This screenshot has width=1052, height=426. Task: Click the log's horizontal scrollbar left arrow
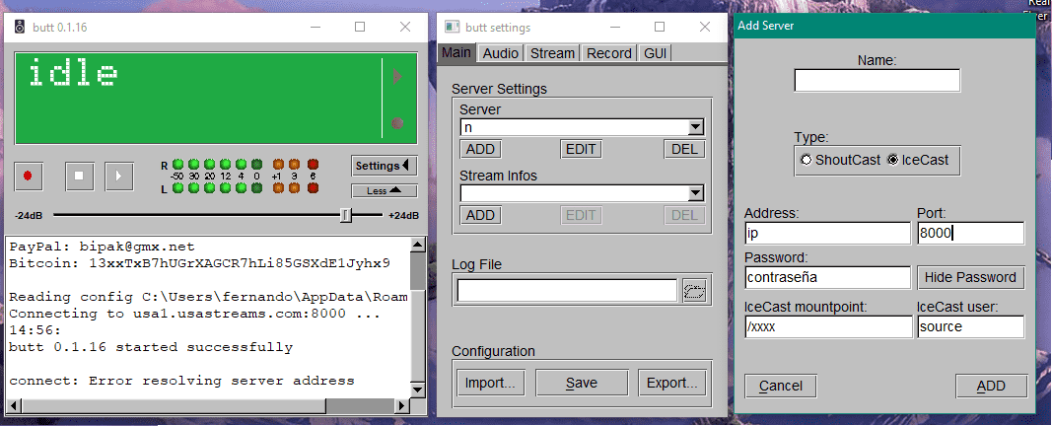[x=13, y=405]
